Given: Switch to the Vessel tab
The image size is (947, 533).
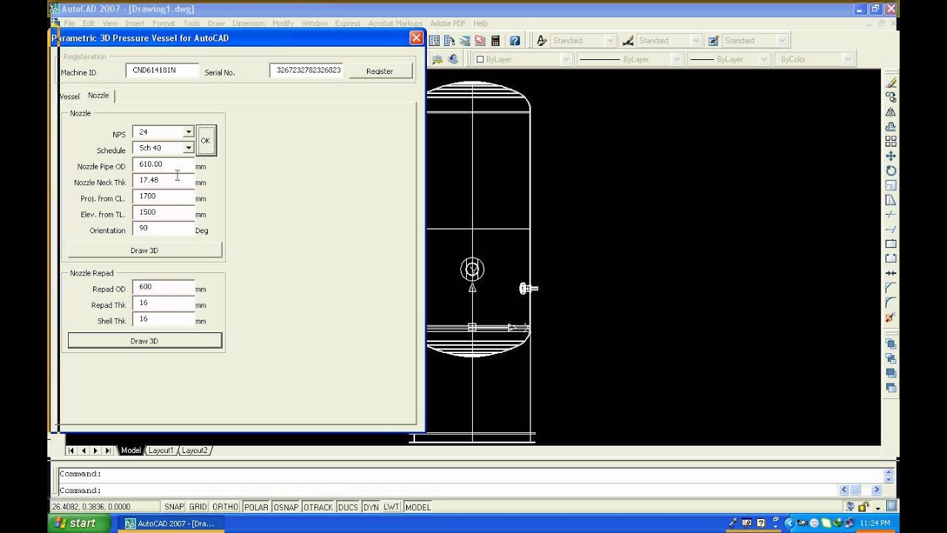Looking at the screenshot, I should 70,96.
